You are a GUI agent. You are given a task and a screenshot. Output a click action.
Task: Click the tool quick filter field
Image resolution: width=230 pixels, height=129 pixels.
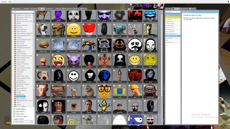[x=173, y=12]
